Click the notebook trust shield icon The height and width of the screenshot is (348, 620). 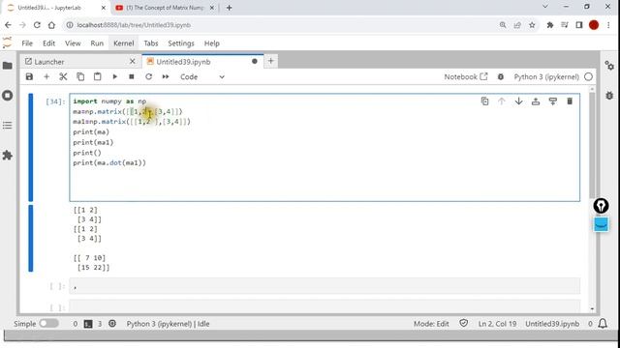pos(463,324)
